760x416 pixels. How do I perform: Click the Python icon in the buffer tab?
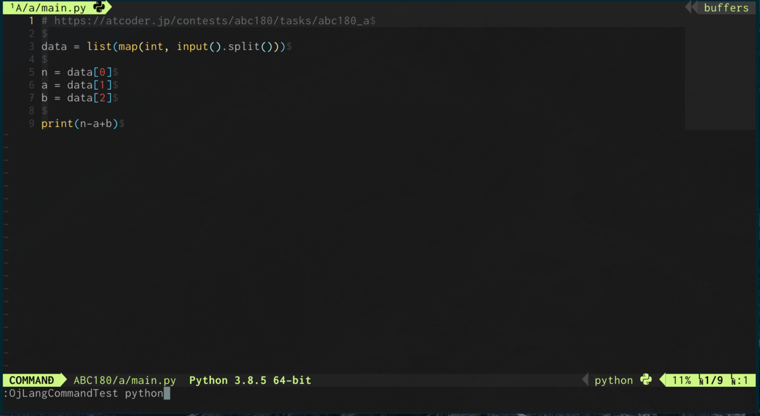point(99,8)
